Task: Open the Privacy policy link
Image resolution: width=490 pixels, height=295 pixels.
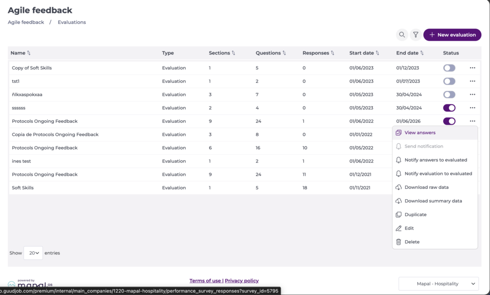Action: (242, 281)
